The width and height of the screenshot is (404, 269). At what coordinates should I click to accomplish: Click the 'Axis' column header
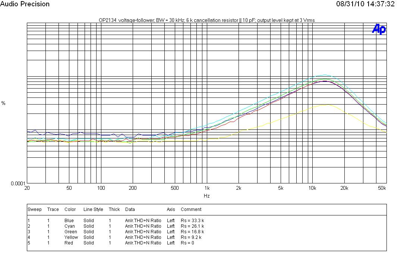pyautogui.click(x=171, y=209)
